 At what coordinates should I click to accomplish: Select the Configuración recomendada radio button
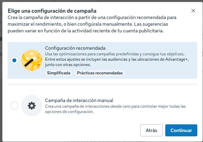pyautogui.click(x=14, y=61)
